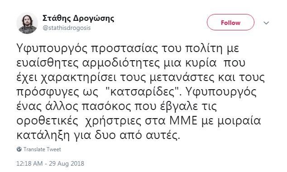Click the tweet line starting ευαίσθητες αρμοδιότητες
The image size is (287, 172).
pos(131,63)
